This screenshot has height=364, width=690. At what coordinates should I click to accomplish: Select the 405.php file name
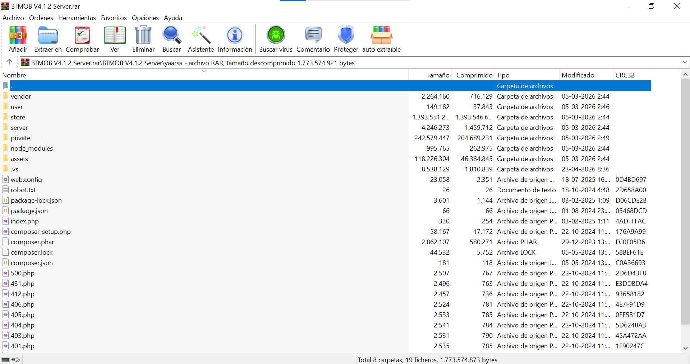[23, 315]
